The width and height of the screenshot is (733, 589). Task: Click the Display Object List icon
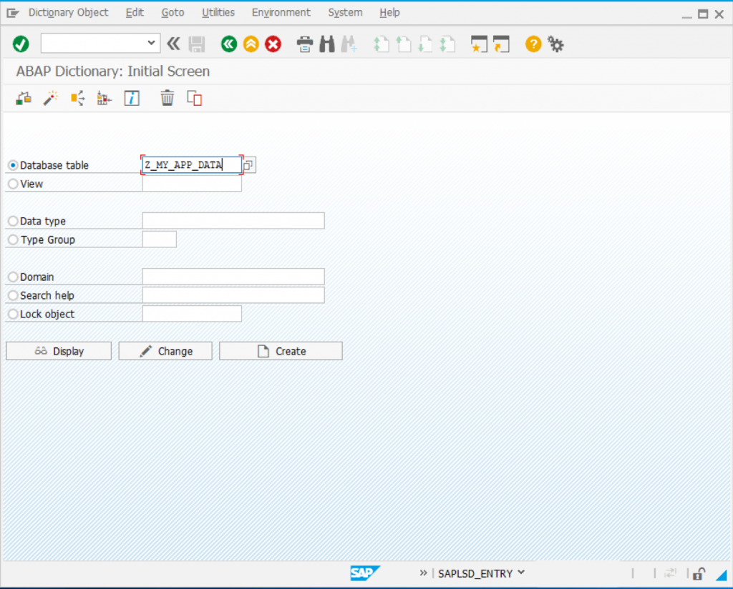105,99
